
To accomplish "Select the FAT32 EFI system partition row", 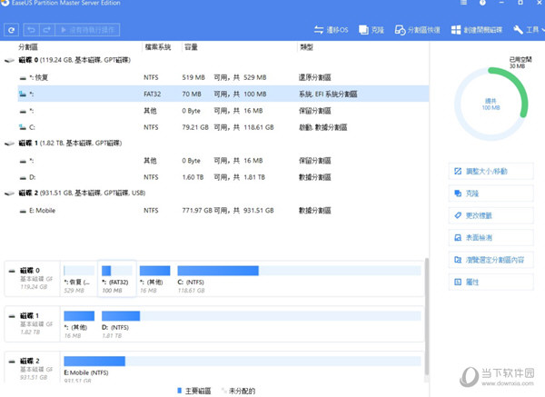I will (x=223, y=94).
